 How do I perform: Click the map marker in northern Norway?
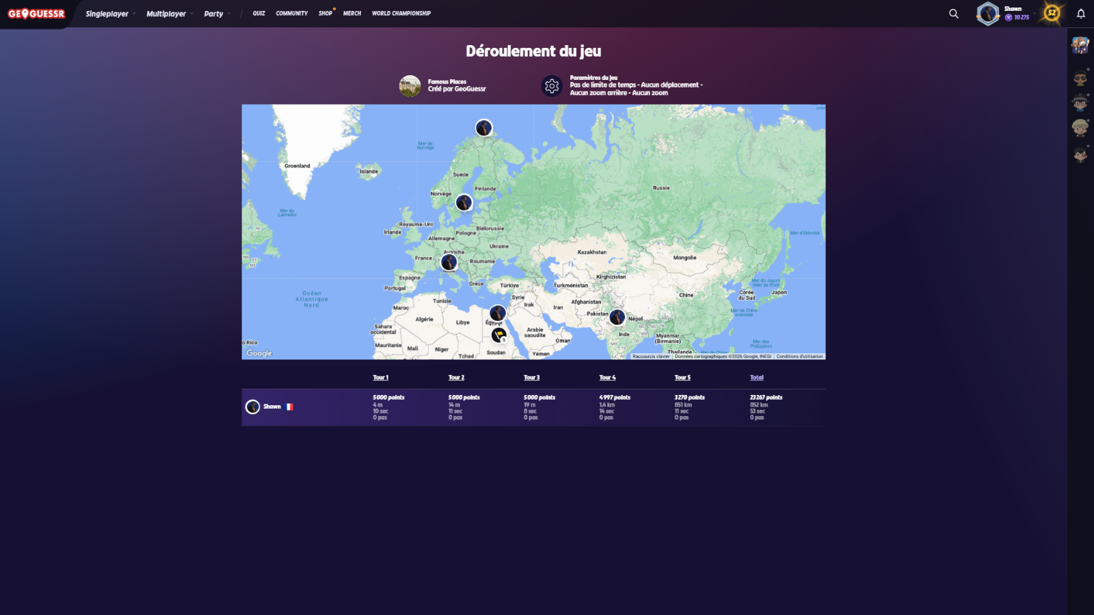(483, 128)
